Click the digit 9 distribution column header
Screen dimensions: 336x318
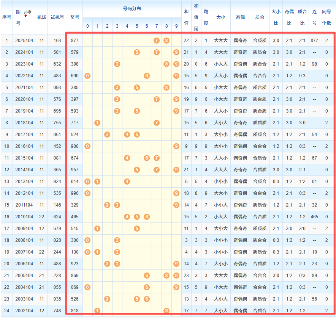[x=176, y=26]
